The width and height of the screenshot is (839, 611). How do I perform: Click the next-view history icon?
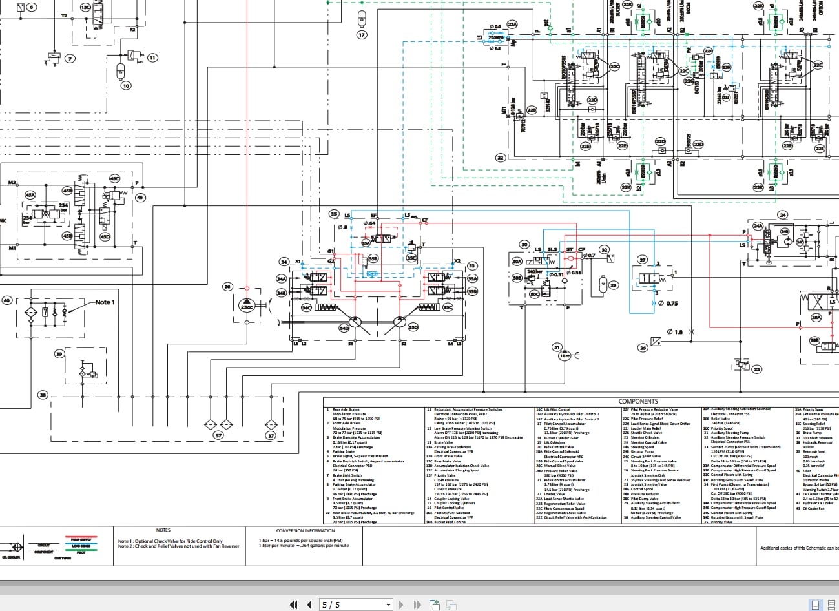(450, 605)
